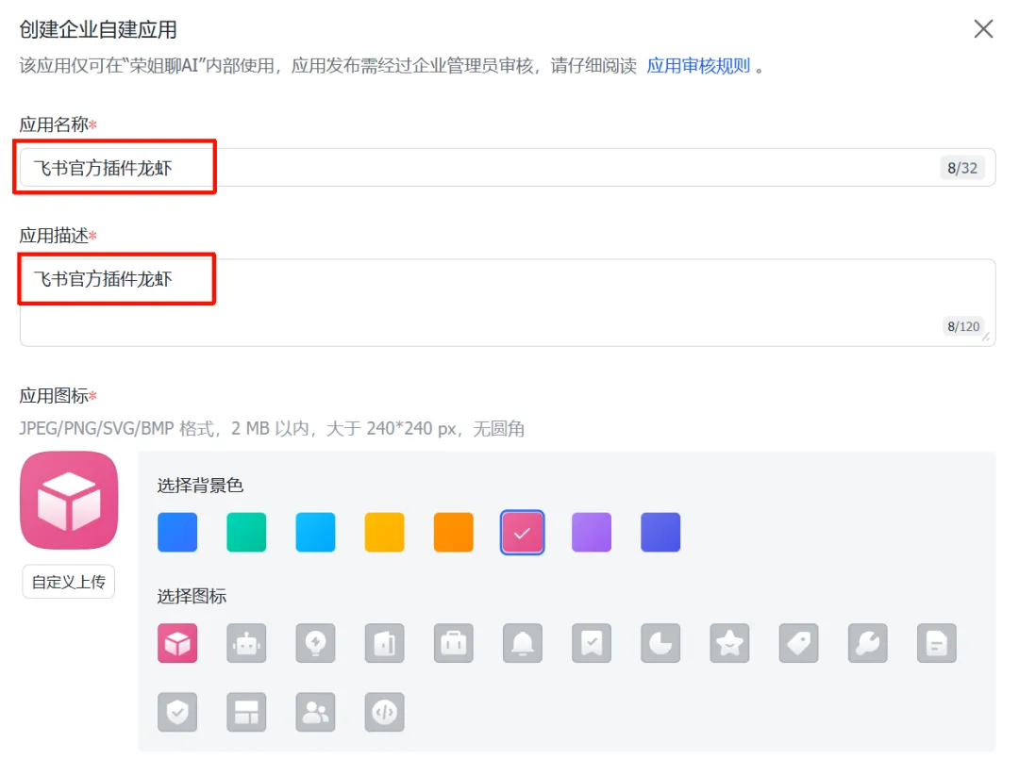
Task: Click the JPEG/PNG/SVG/BMP format hint text
Action: click(x=272, y=428)
